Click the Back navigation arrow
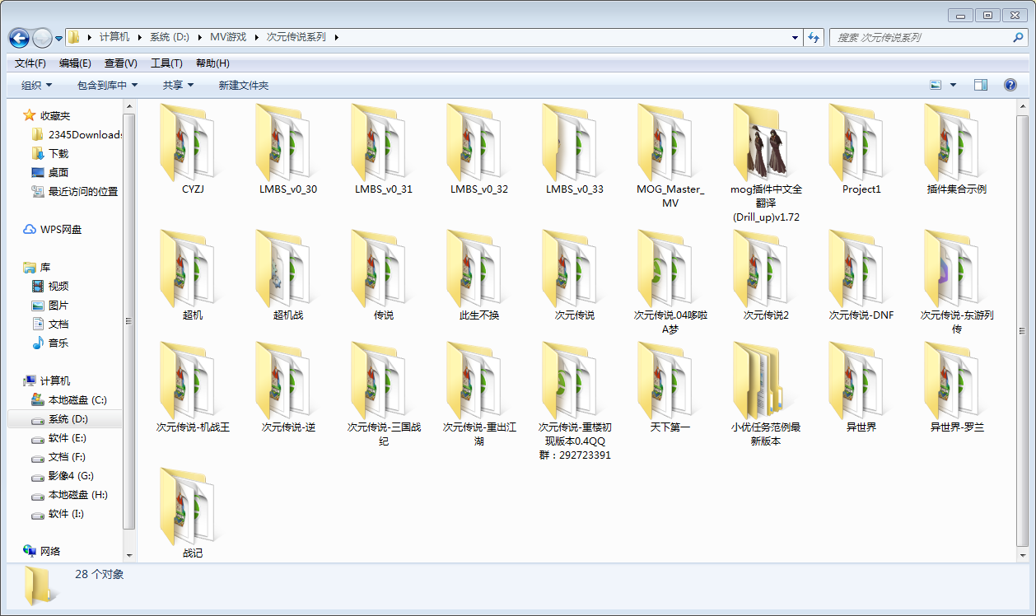Screen dimensions: 1036x616 pyautogui.click(x=19, y=38)
